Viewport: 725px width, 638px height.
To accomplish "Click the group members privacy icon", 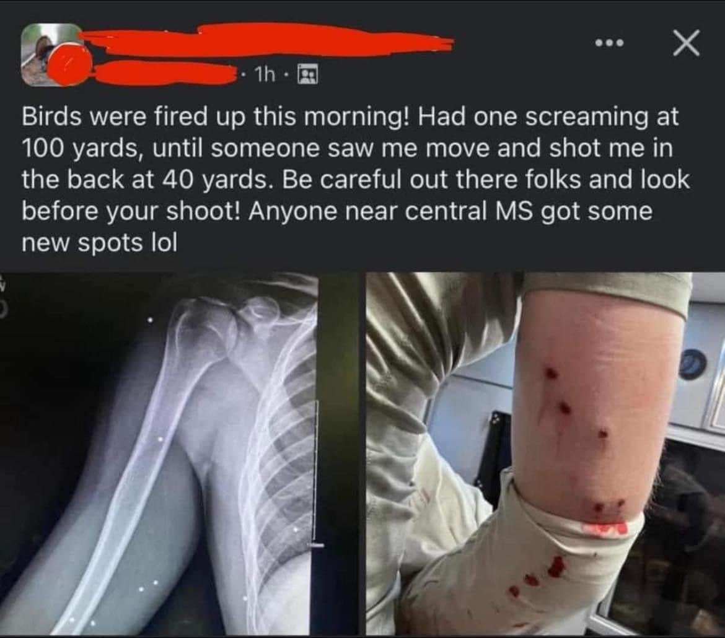I will tap(308, 74).
